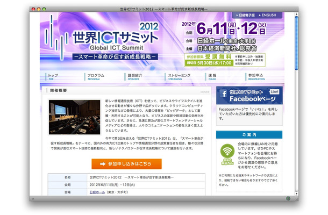
Task: Click the 2012年6月11日(月)・12日(火) table cell
Action: click(x=146, y=185)
